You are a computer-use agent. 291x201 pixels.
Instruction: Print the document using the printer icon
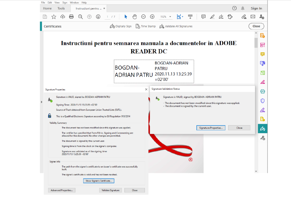coord(71,16)
